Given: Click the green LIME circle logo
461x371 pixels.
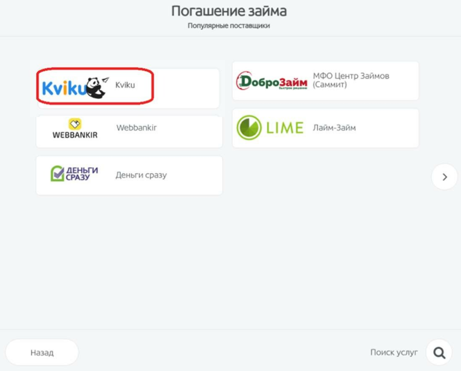Looking at the screenshot, I should (249, 128).
